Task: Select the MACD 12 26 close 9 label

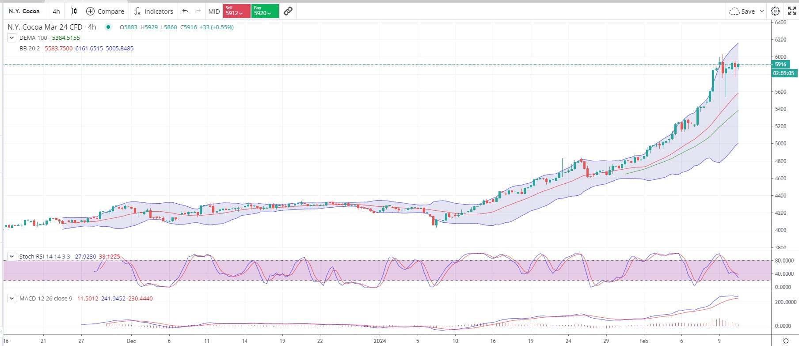Action: coord(46,298)
